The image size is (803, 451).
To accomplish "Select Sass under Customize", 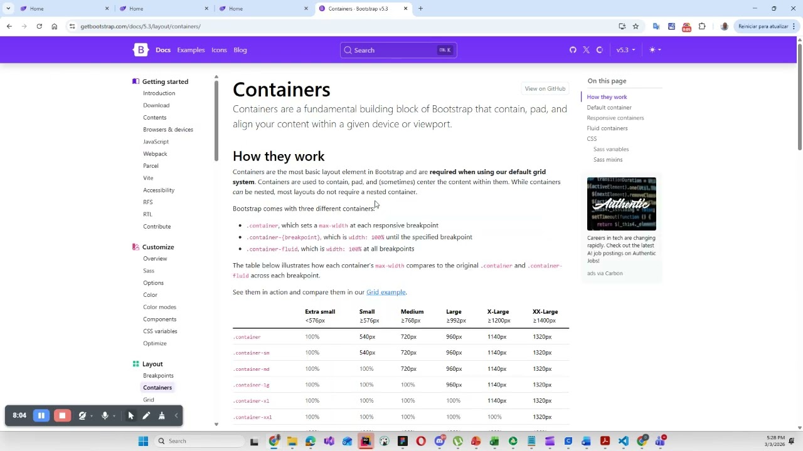I will (x=149, y=271).
